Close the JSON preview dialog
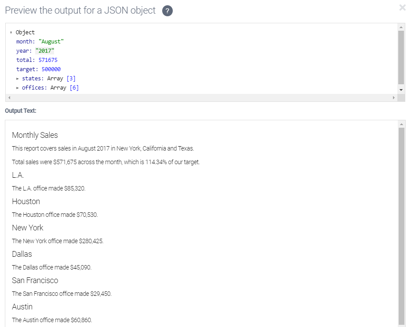Viewport: 411px width, 327px height. (x=403, y=7)
